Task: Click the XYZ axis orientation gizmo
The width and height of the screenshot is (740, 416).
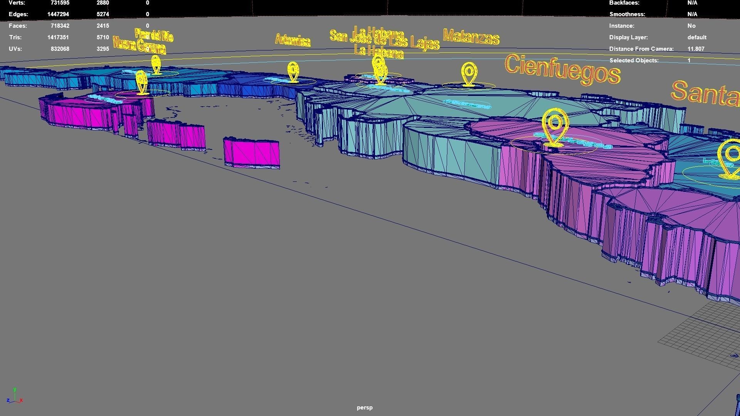Action: [15, 397]
